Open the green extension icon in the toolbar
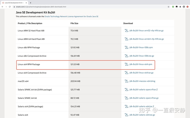The width and height of the screenshot is (190, 118). (x=173, y=7)
